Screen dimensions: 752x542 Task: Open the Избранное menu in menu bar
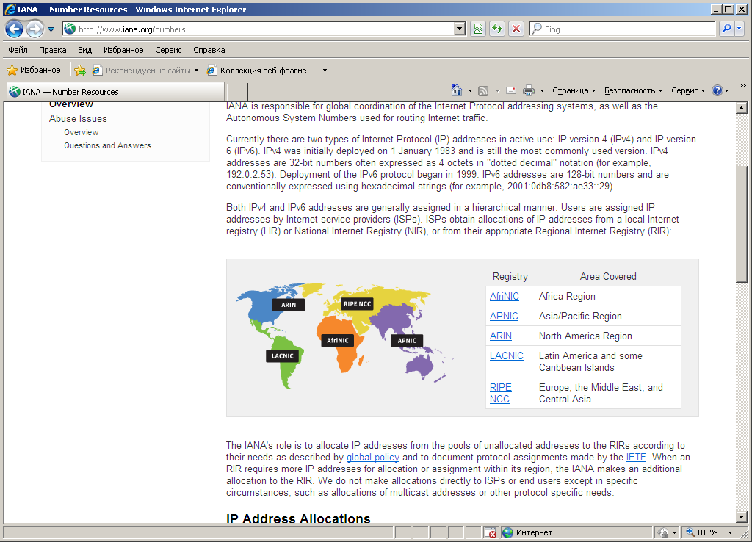(x=123, y=50)
